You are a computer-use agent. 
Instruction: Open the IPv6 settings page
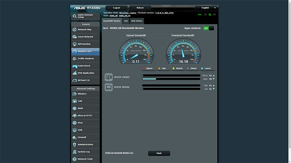(x=85, y=123)
